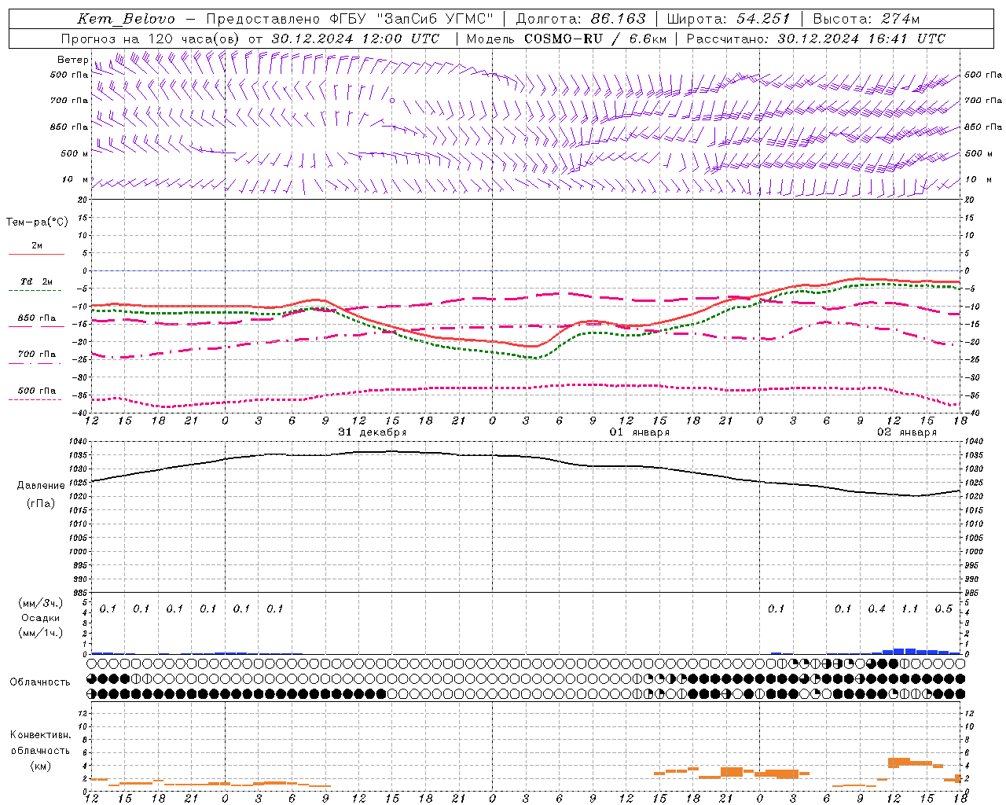
Task: Click the 'Конвективн.' convective cloud label
Action: click(x=41, y=735)
